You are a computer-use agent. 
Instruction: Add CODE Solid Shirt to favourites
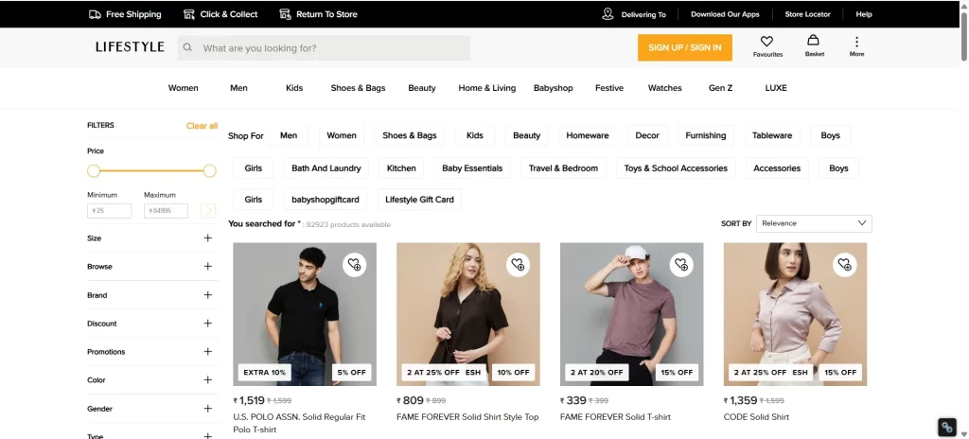point(845,265)
